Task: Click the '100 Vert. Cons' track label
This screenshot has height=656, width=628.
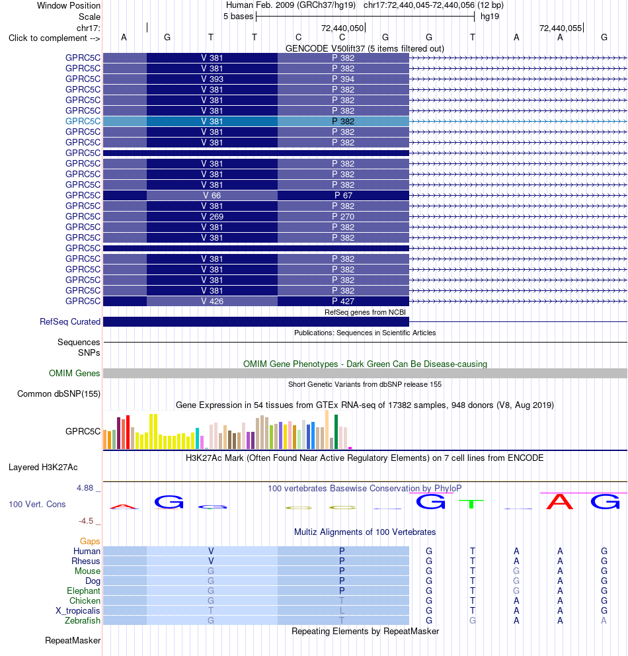Action: click(x=37, y=504)
